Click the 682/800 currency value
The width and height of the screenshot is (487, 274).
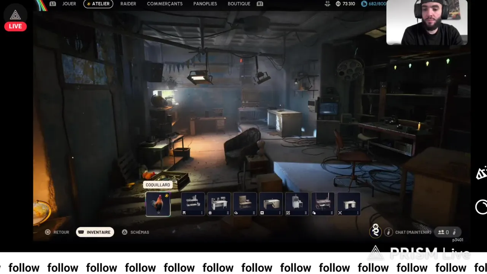(377, 4)
